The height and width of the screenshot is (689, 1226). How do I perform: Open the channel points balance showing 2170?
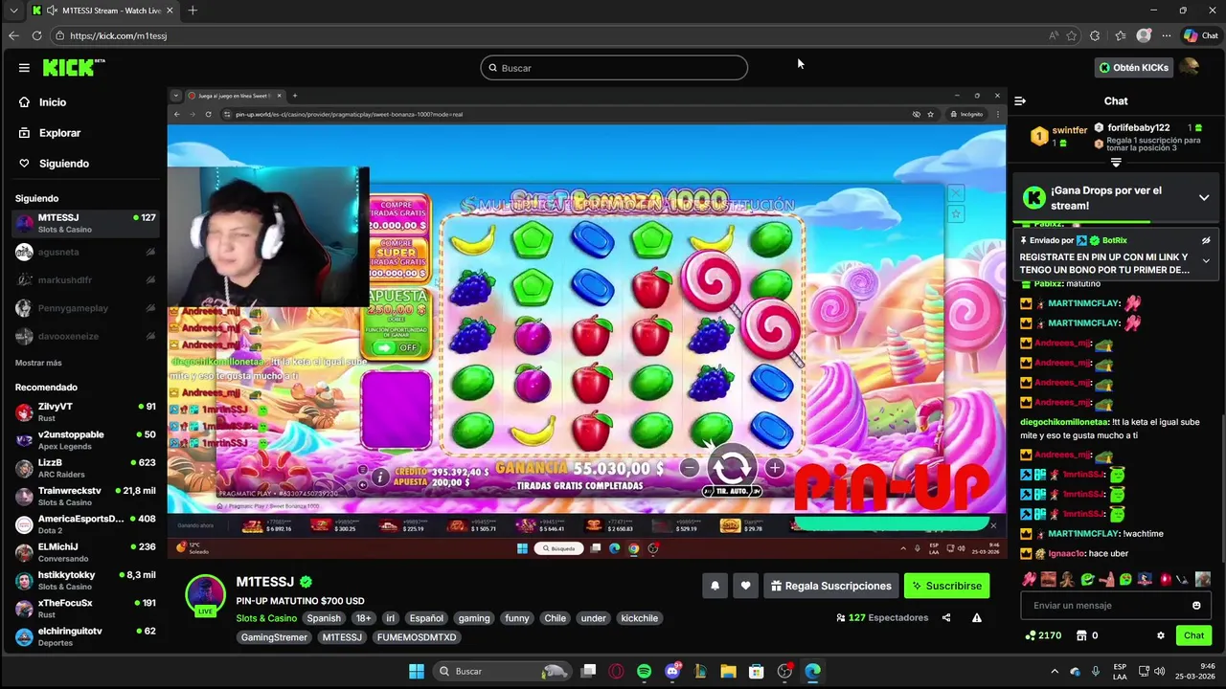tap(1043, 635)
